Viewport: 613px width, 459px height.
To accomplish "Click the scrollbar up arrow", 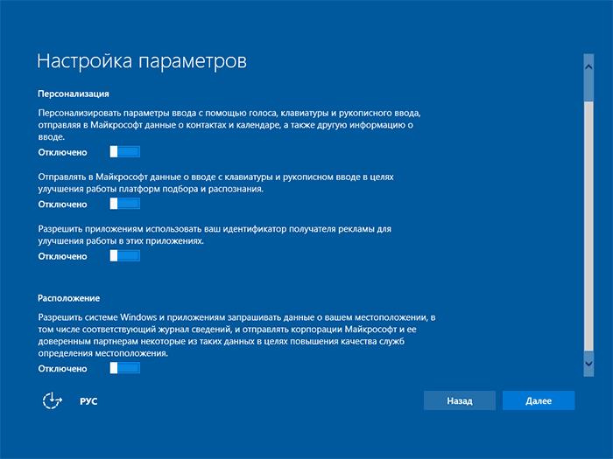I will (x=588, y=67).
